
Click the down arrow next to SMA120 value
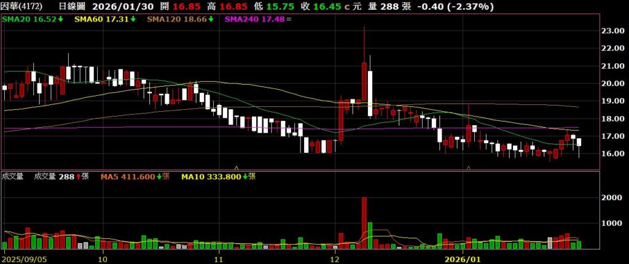click(211, 20)
